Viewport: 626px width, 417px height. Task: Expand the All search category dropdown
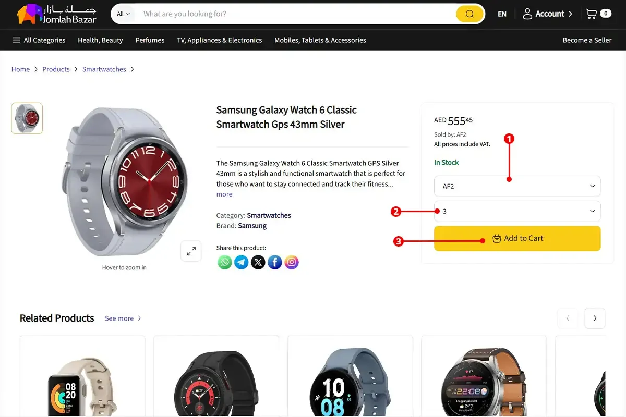click(123, 14)
